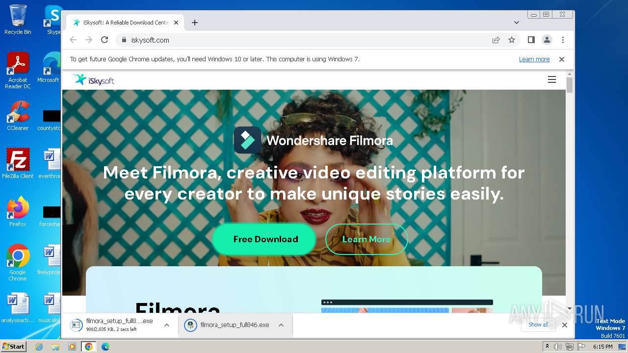Bookmark this tab with star icon
Image resolution: width=628 pixels, height=353 pixels.
pos(512,40)
